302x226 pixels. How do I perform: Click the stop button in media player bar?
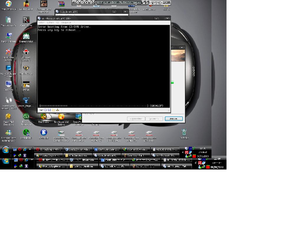(86, 2)
